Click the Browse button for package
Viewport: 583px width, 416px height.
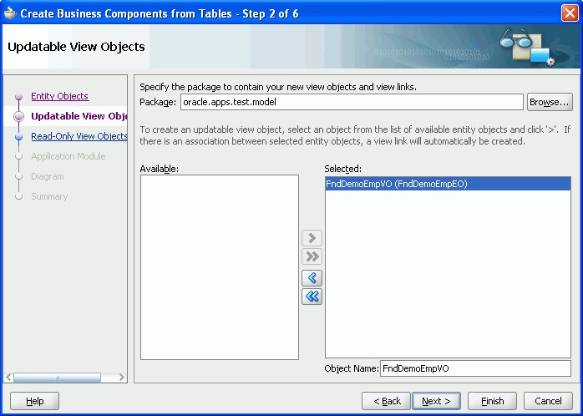[x=550, y=102]
